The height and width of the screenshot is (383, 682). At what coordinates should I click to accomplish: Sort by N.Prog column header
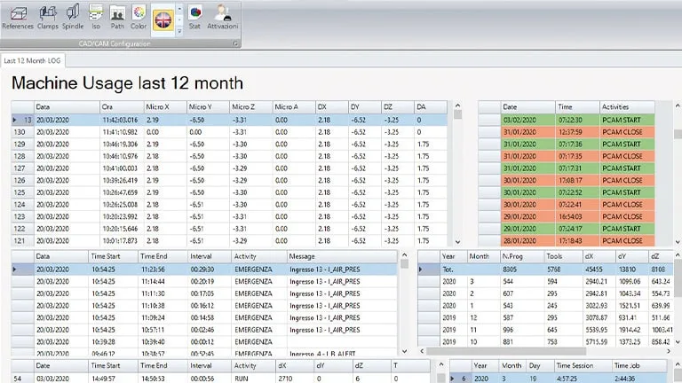click(x=521, y=256)
